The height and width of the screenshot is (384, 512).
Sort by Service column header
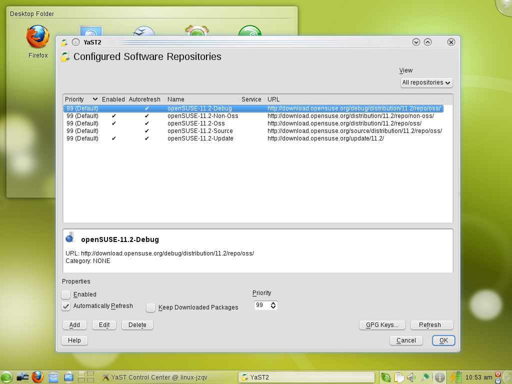251,99
